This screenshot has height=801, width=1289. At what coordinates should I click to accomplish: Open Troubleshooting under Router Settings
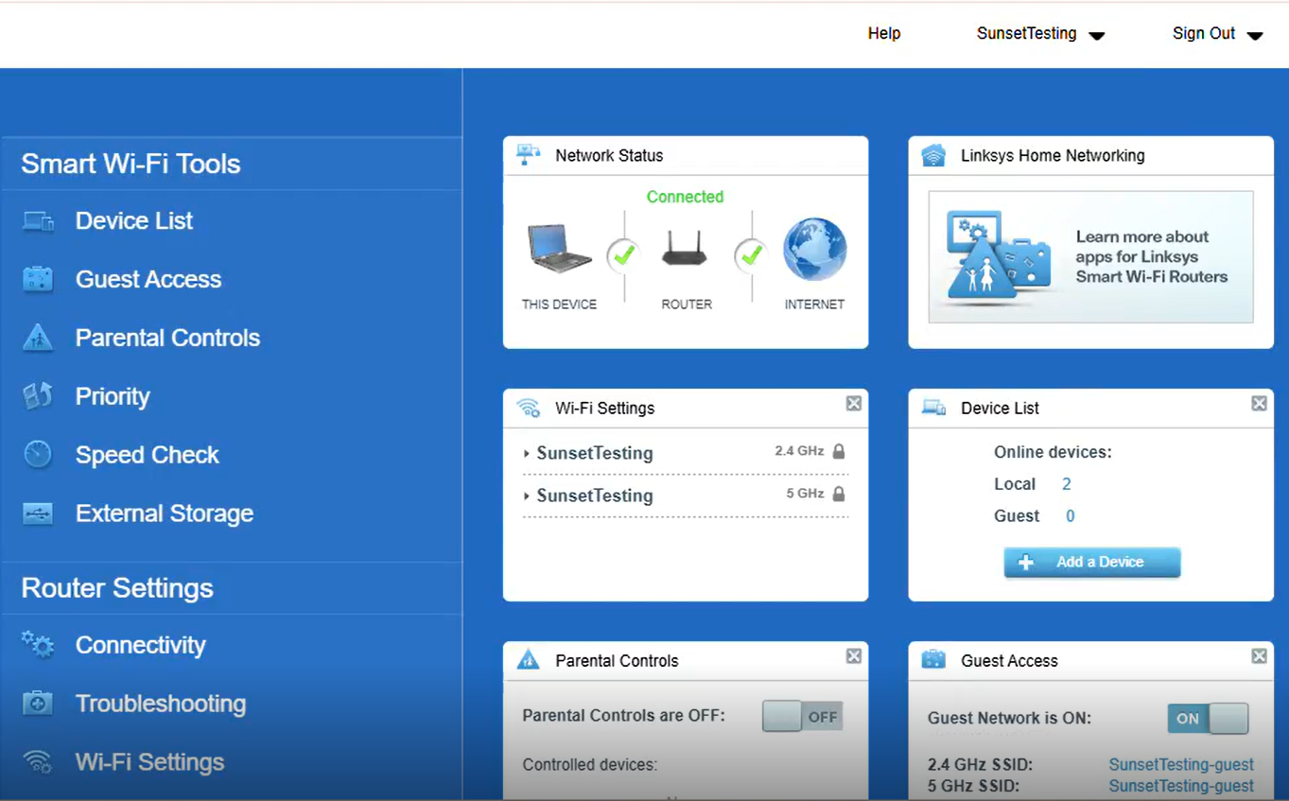click(x=161, y=704)
